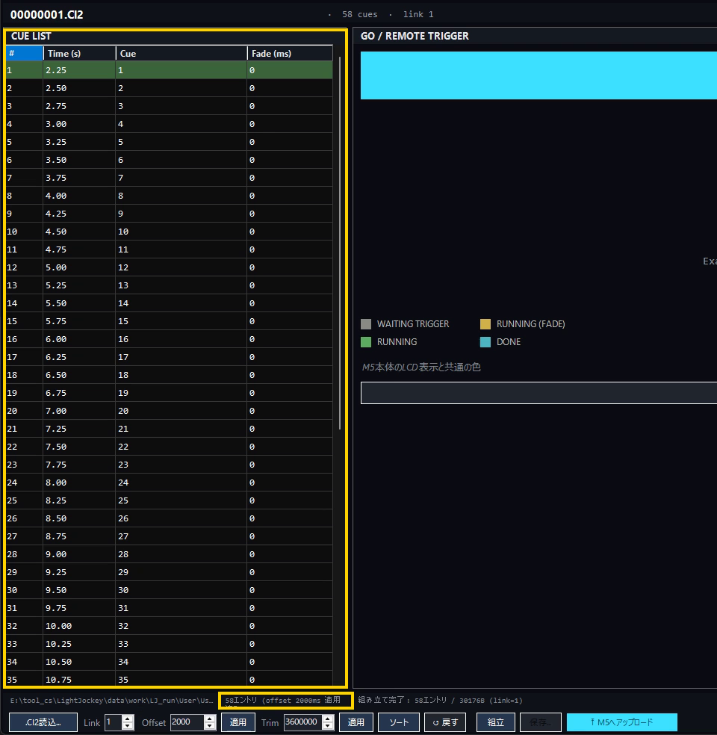Focus the Offset field showing 2000

[x=187, y=722]
